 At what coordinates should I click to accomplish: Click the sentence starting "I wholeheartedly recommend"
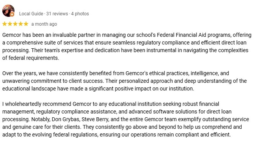(117, 112)
